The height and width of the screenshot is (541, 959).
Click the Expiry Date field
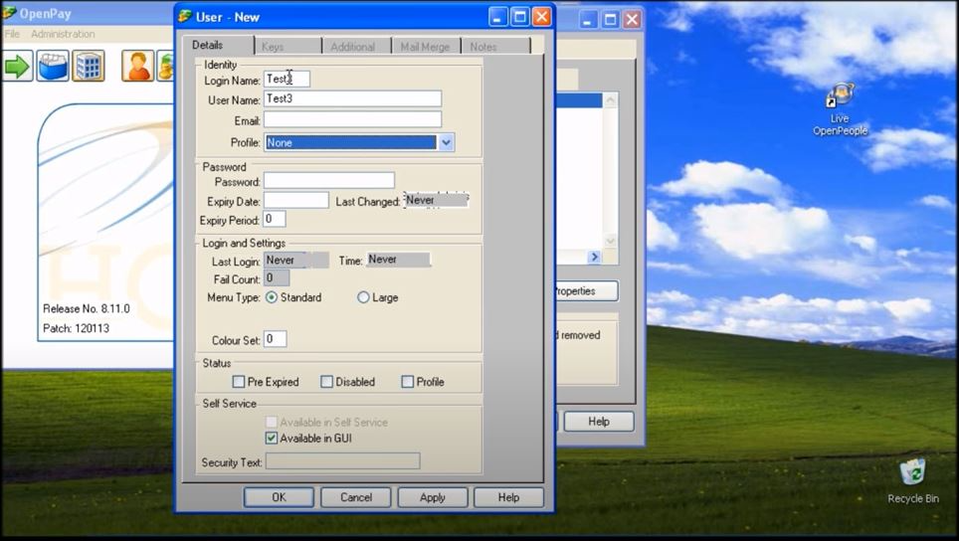(x=296, y=200)
